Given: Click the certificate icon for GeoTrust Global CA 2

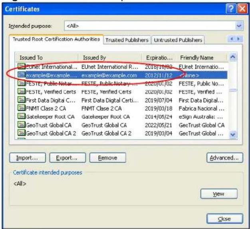Looking at the screenshot, I should click(x=21, y=133).
